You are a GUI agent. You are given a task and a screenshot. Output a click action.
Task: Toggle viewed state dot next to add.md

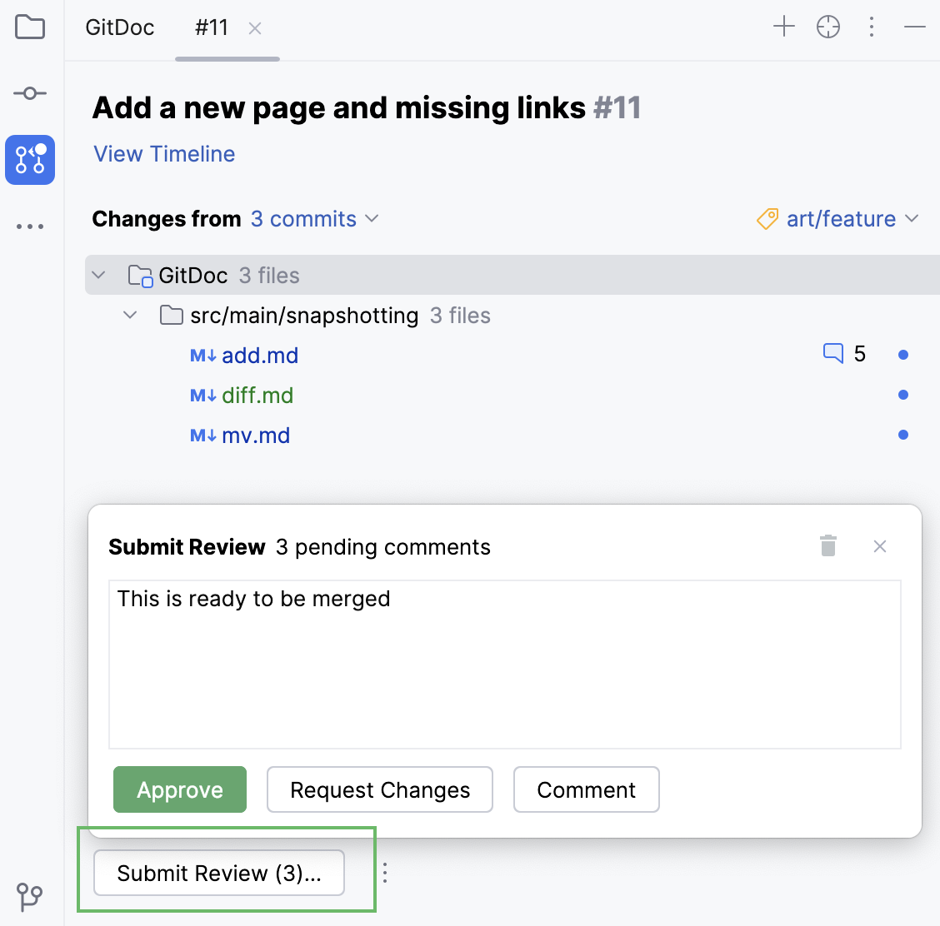903,353
